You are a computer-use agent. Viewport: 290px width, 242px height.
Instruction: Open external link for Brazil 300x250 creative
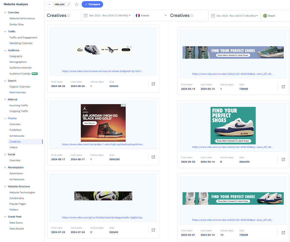tap(283, 160)
